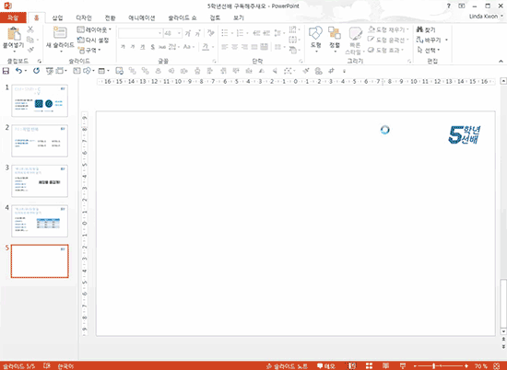Screen dimensions: 507x370
Task: Open the Design (디자인) ribbon tab
Action: pyautogui.click(x=84, y=17)
